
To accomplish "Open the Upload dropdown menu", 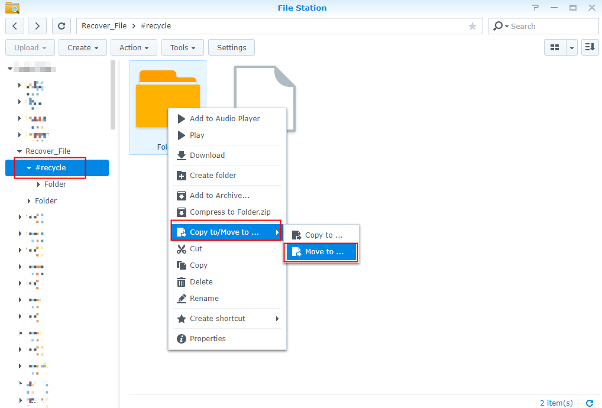I will coord(30,47).
